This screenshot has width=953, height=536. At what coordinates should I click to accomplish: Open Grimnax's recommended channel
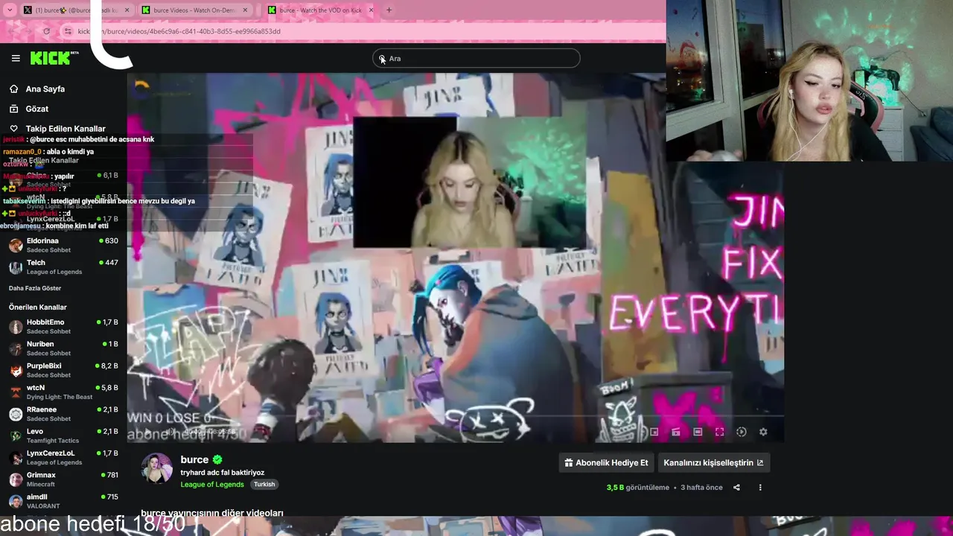[63, 479]
